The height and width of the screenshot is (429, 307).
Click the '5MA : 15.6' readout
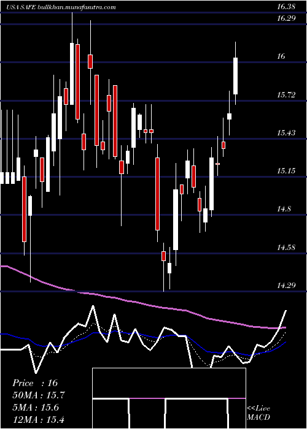[36, 408]
